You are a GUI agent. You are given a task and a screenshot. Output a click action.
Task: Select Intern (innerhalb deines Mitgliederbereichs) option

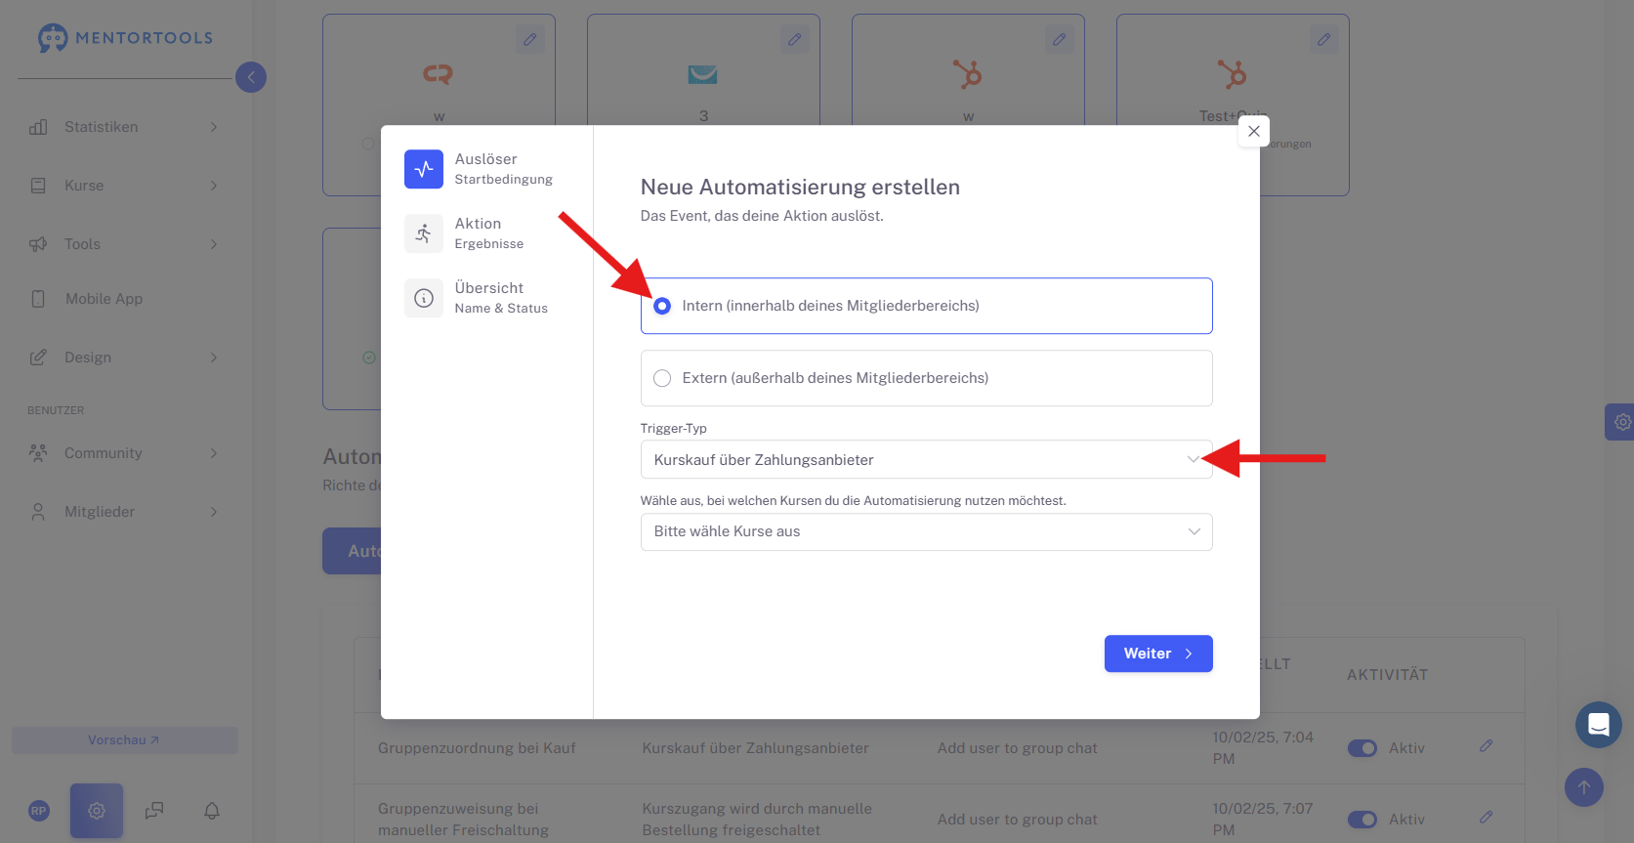(x=926, y=306)
